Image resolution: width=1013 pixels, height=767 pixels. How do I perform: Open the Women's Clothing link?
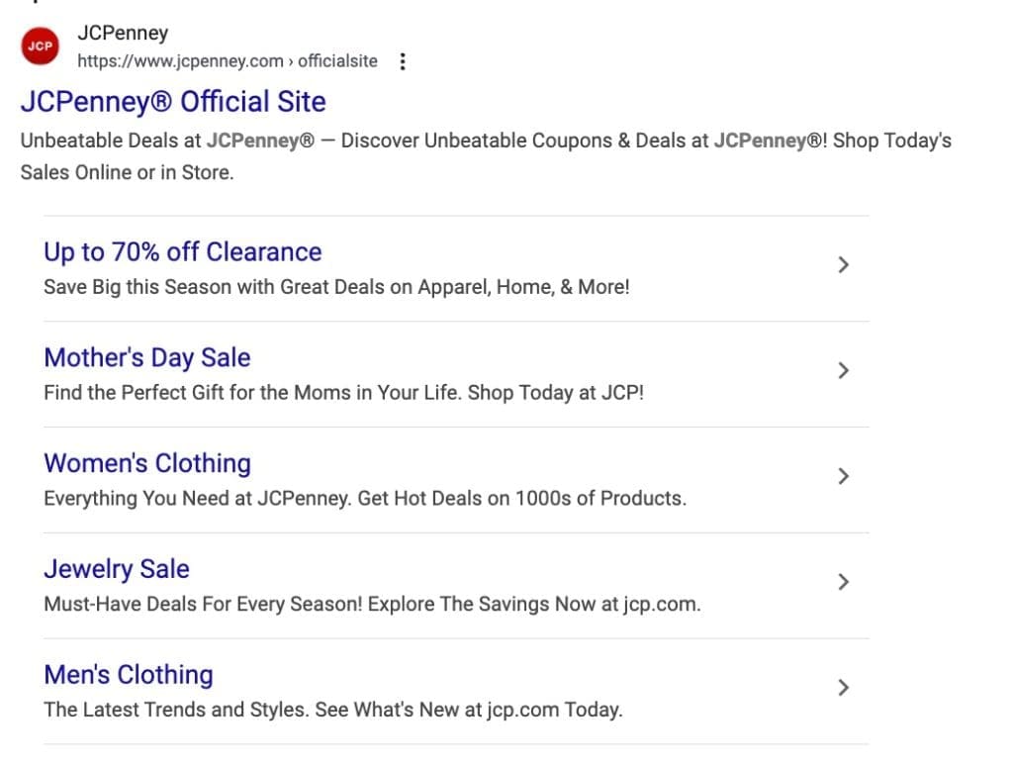[x=147, y=463]
